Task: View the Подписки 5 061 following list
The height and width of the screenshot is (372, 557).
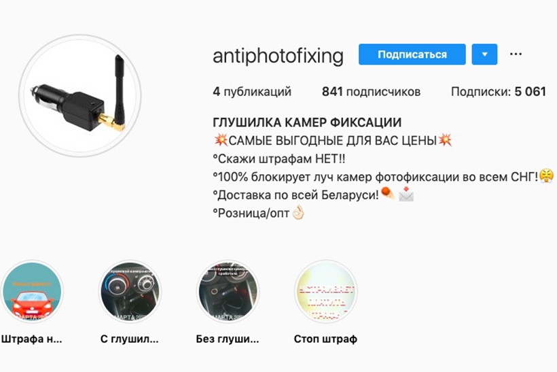Action: click(x=499, y=92)
